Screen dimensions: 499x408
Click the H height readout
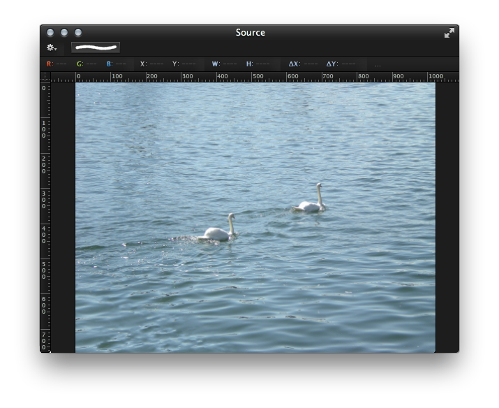pyautogui.click(x=258, y=64)
